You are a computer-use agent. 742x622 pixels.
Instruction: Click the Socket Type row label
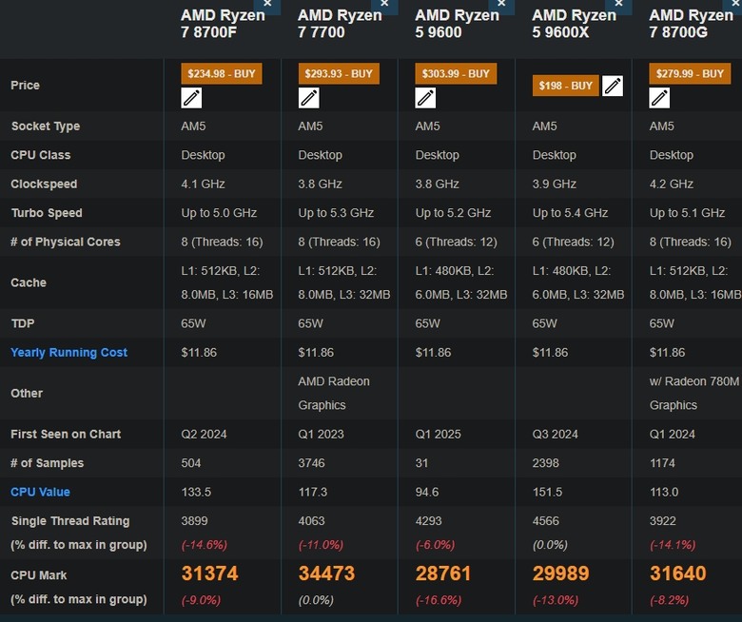pyautogui.click(x=46, y=126)
